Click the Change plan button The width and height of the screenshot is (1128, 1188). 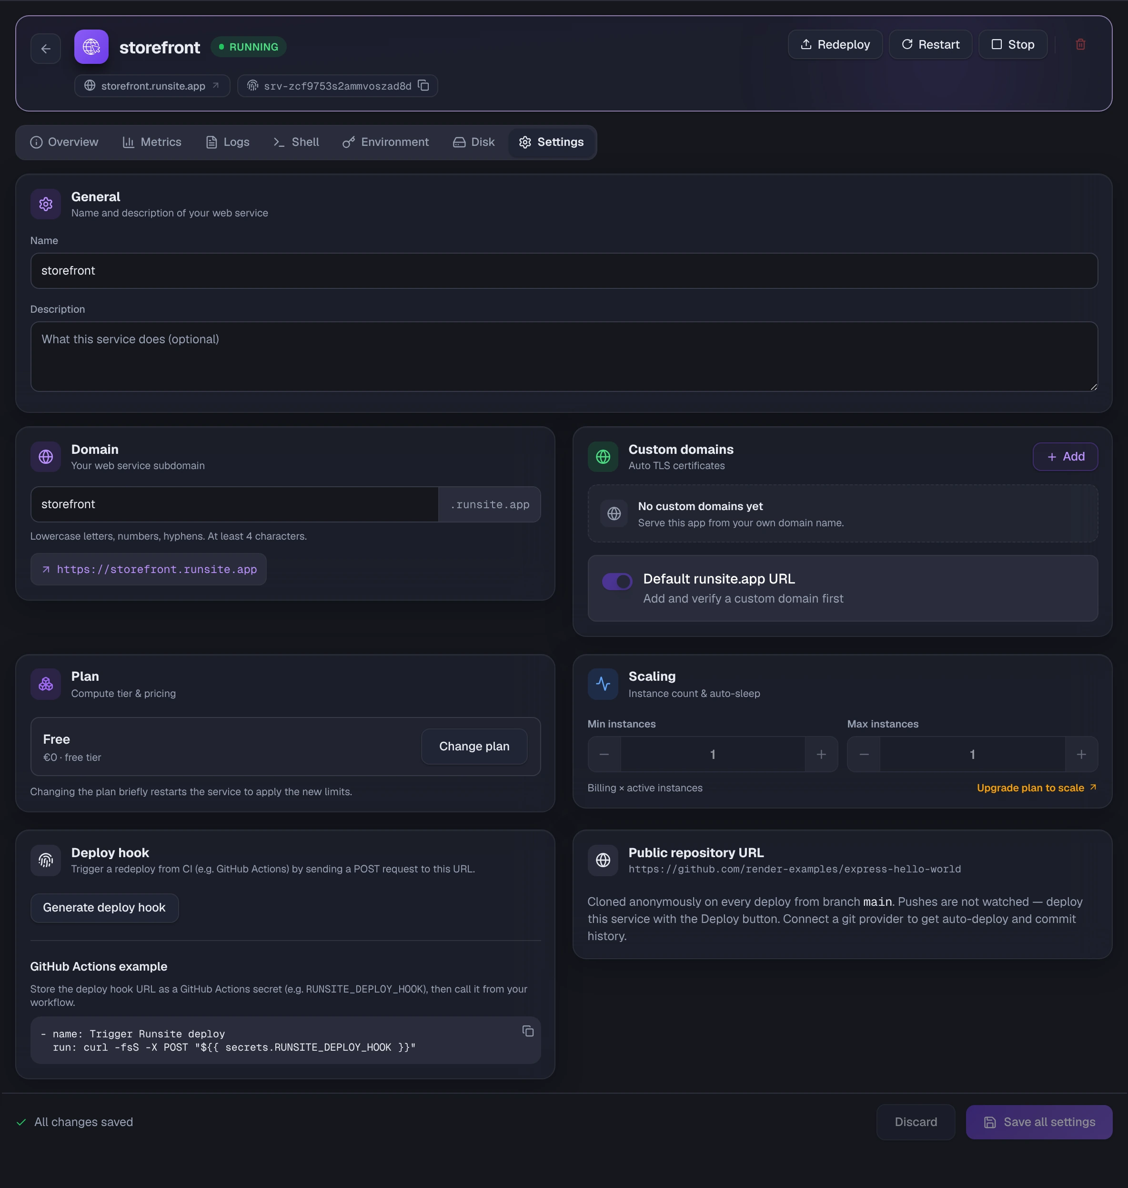pos(474,746)
